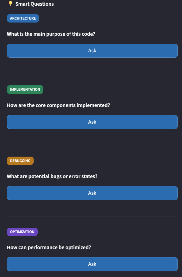Image resolution: width=182 pixels, height=277 pixels.
Task: Click the divider below the Architecture section
Action: coord(92,74)
